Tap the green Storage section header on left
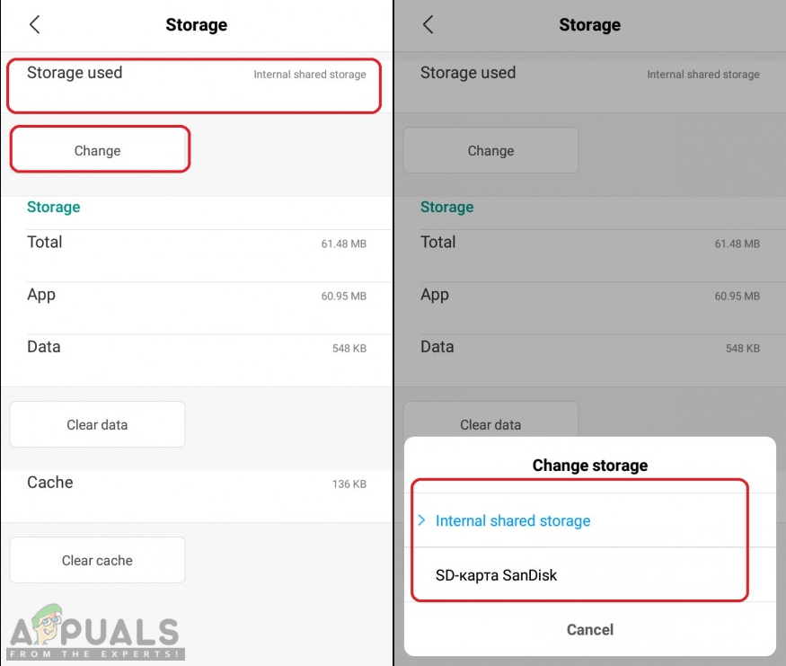The image size is (786, 666). pos(54,208)
